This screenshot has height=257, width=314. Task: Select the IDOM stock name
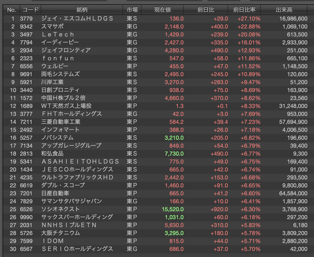(52, 241)
